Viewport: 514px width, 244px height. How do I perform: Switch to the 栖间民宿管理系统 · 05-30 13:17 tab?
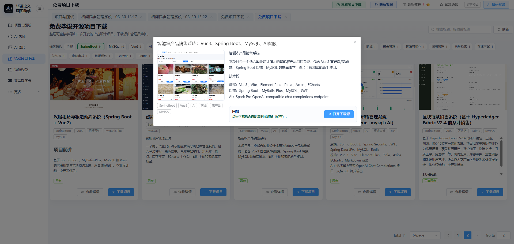tap(109, 17)
